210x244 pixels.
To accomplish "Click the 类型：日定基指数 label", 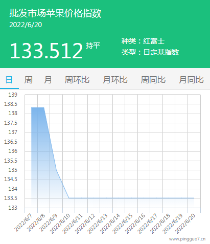I will (150, 52).
